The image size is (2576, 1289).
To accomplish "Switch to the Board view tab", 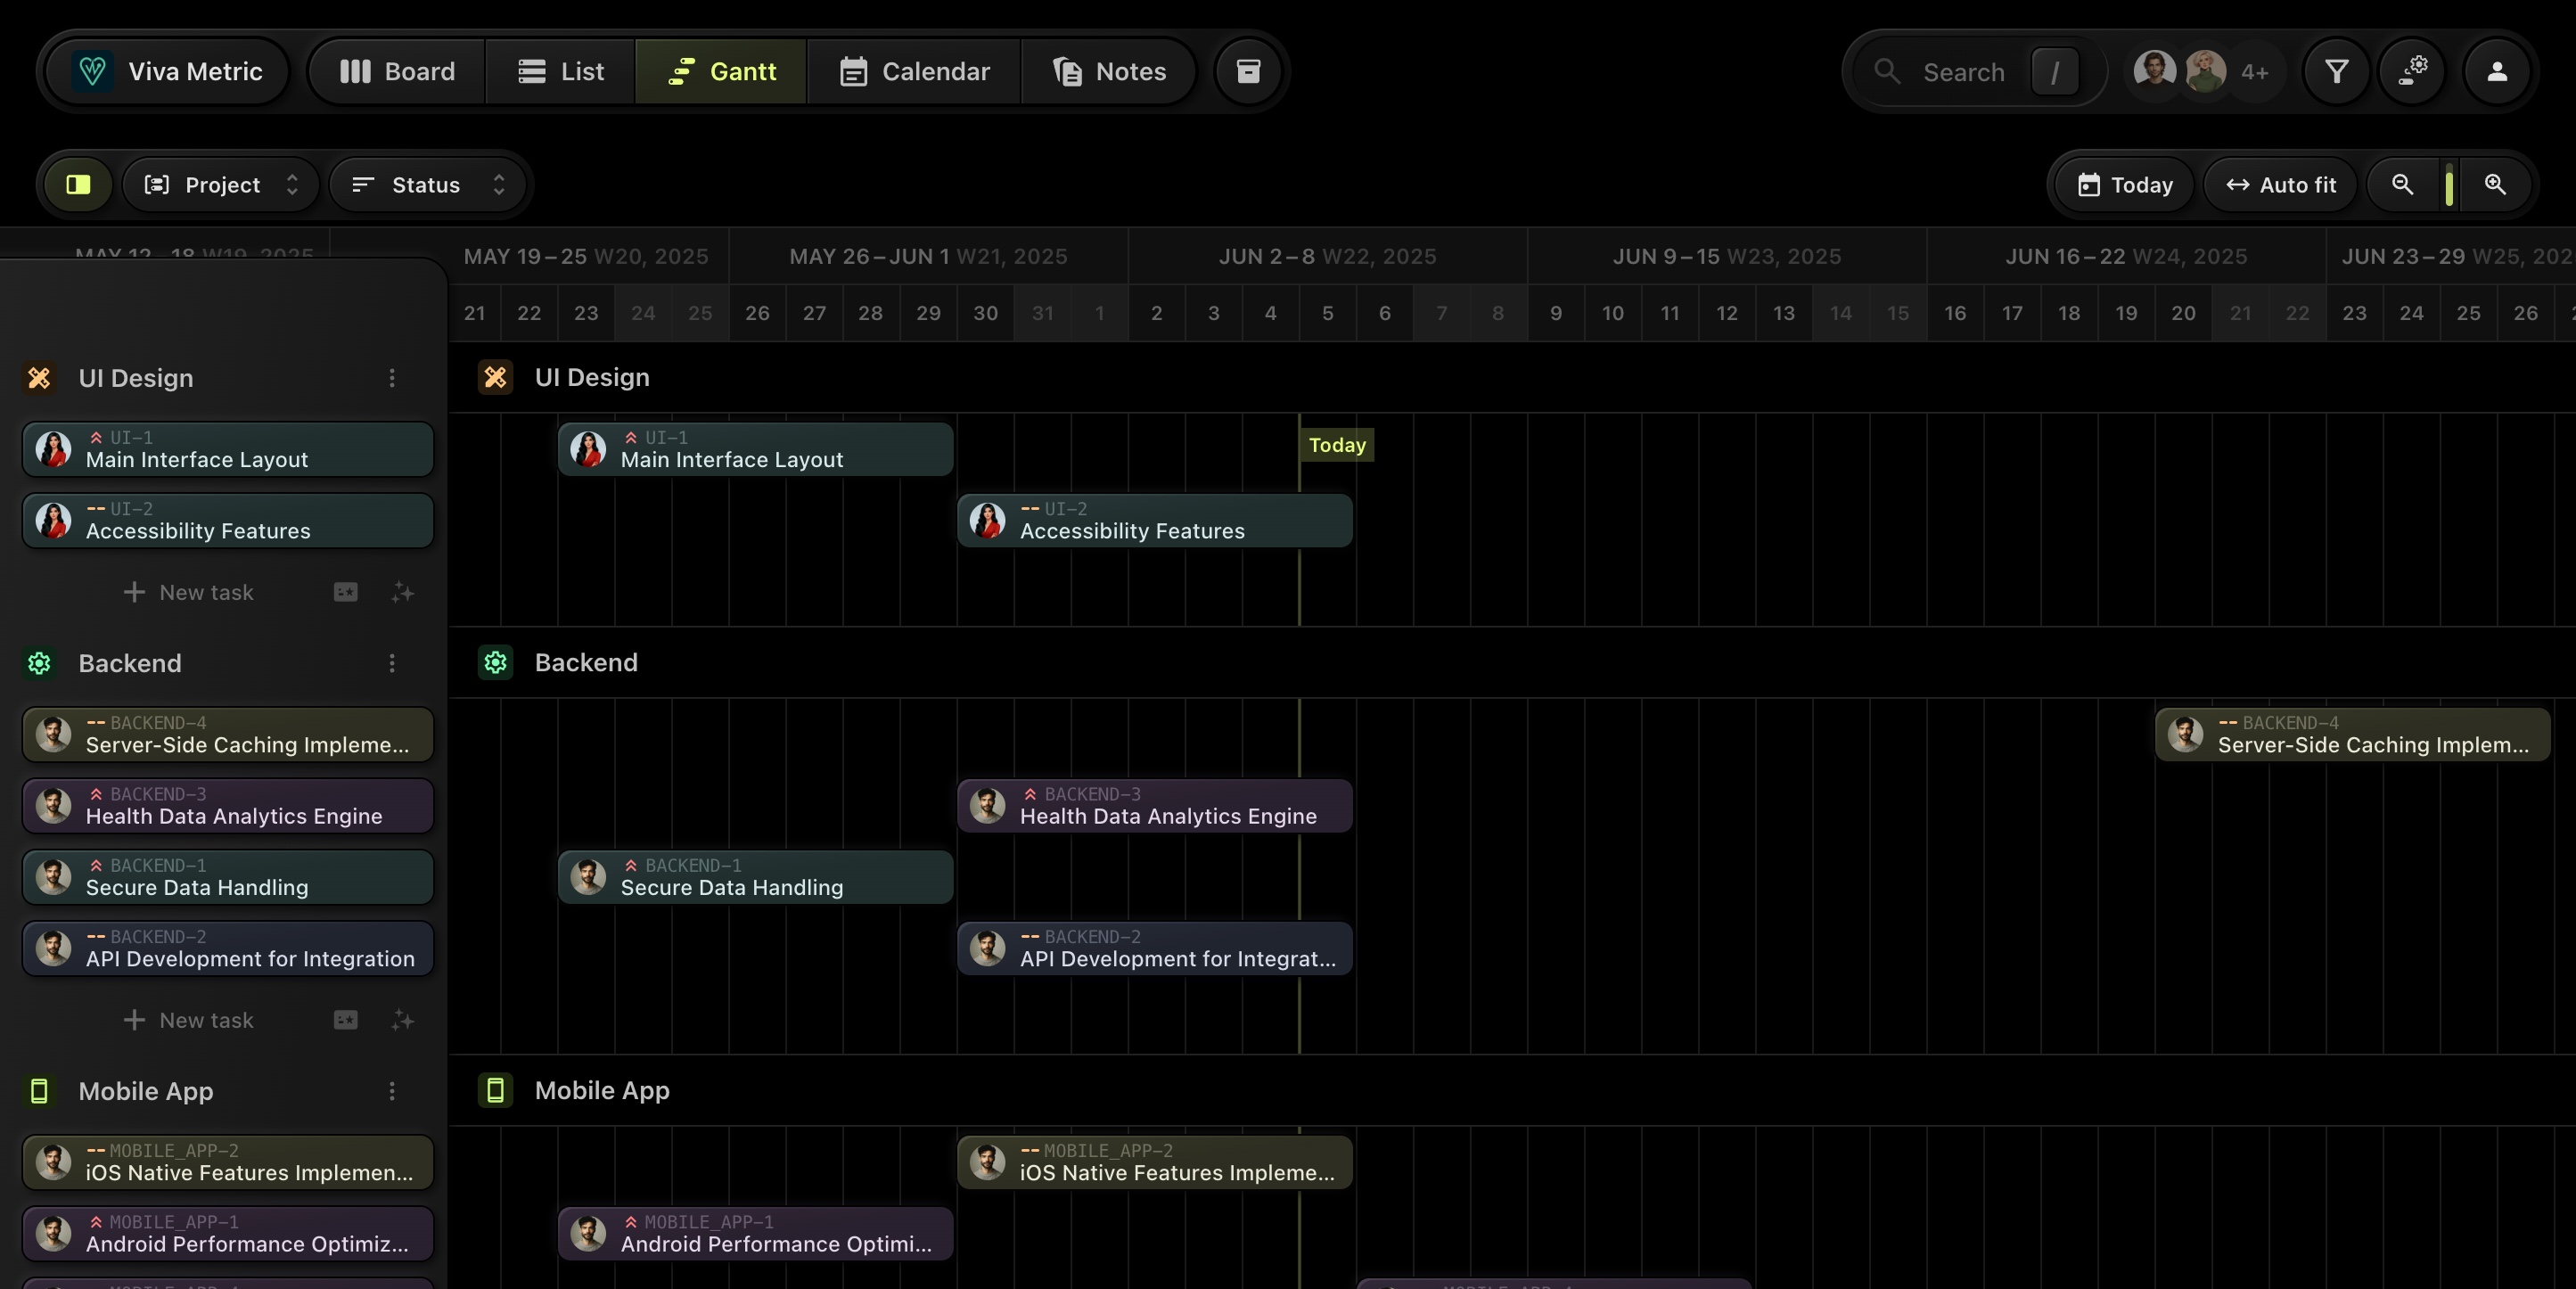I will (x=395, y=70).
